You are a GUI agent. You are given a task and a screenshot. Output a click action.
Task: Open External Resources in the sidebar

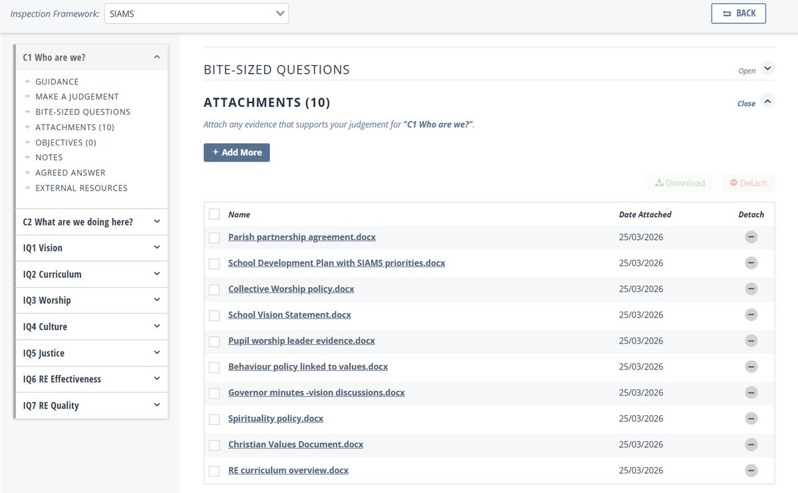tap(82, 188)
